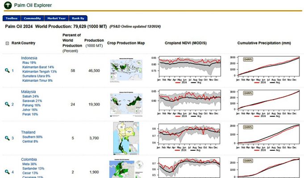304x178 pixels.
Task: Open the Toolbox menu
Action: (12, 18)
